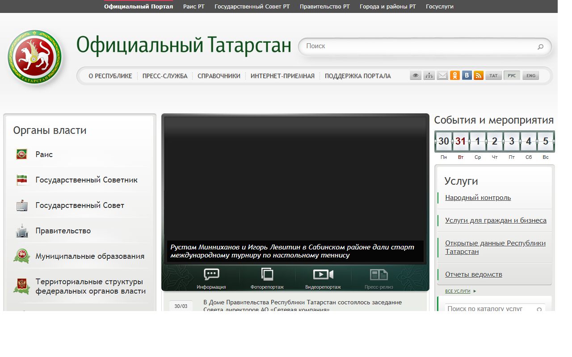
Task: Select day 2 (Чт) in the calendar
Action: point(495,141)
